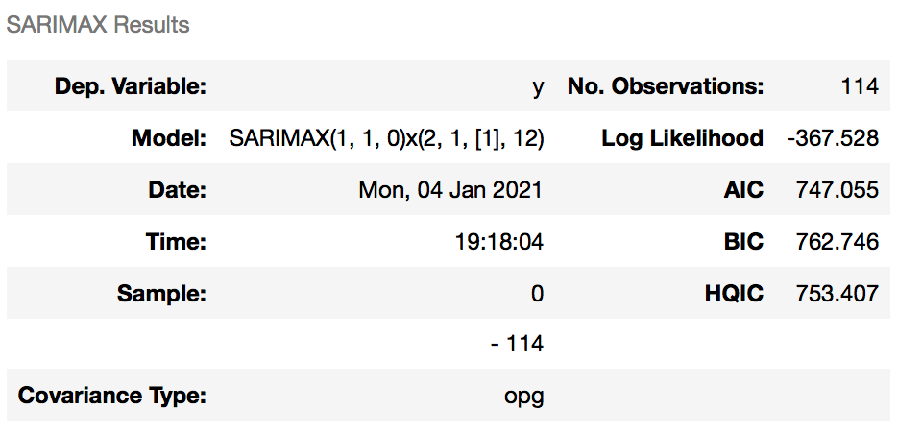922x434 pixels.
Task: Click the HQIC value 753.407
Action: point(837,293)
